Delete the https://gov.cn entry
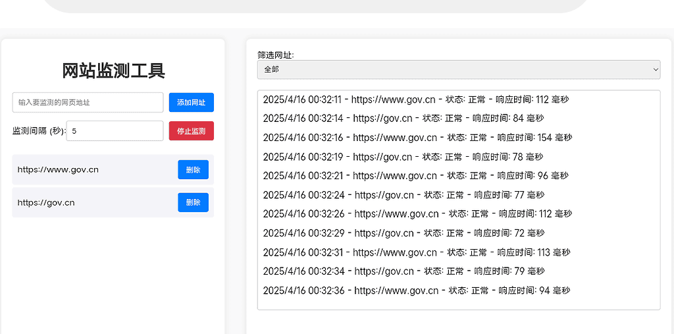 193,202
